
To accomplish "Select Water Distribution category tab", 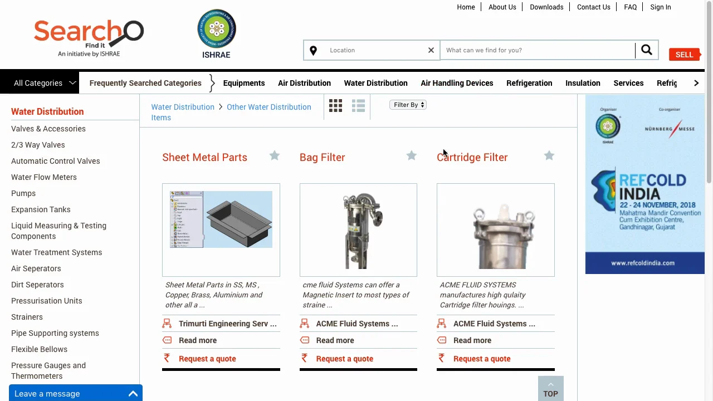I will tap(376, 83).
